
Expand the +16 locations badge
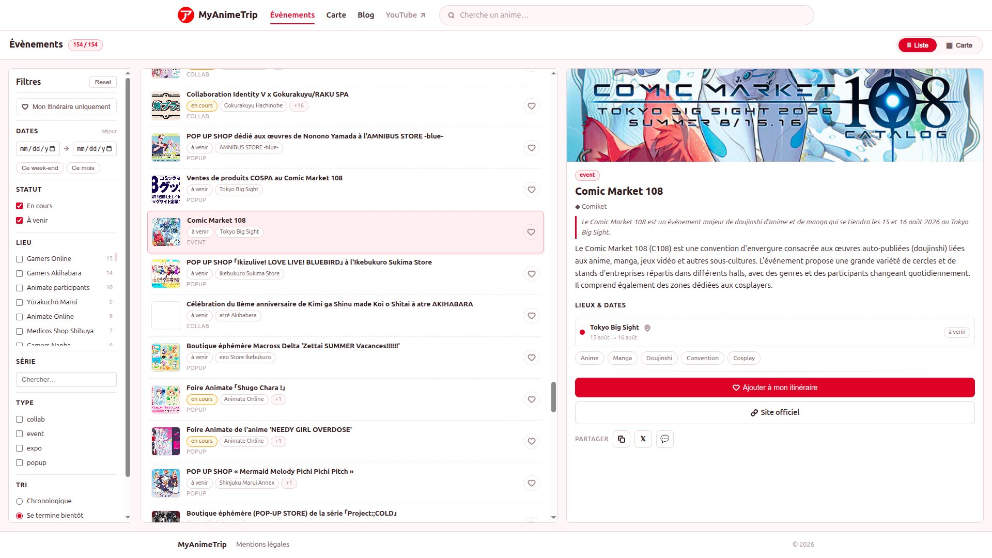click(x=299, y=106)
